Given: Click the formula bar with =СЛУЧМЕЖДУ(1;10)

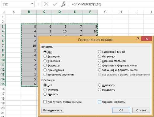Looking at the screenshot, I should click(111, 4).
